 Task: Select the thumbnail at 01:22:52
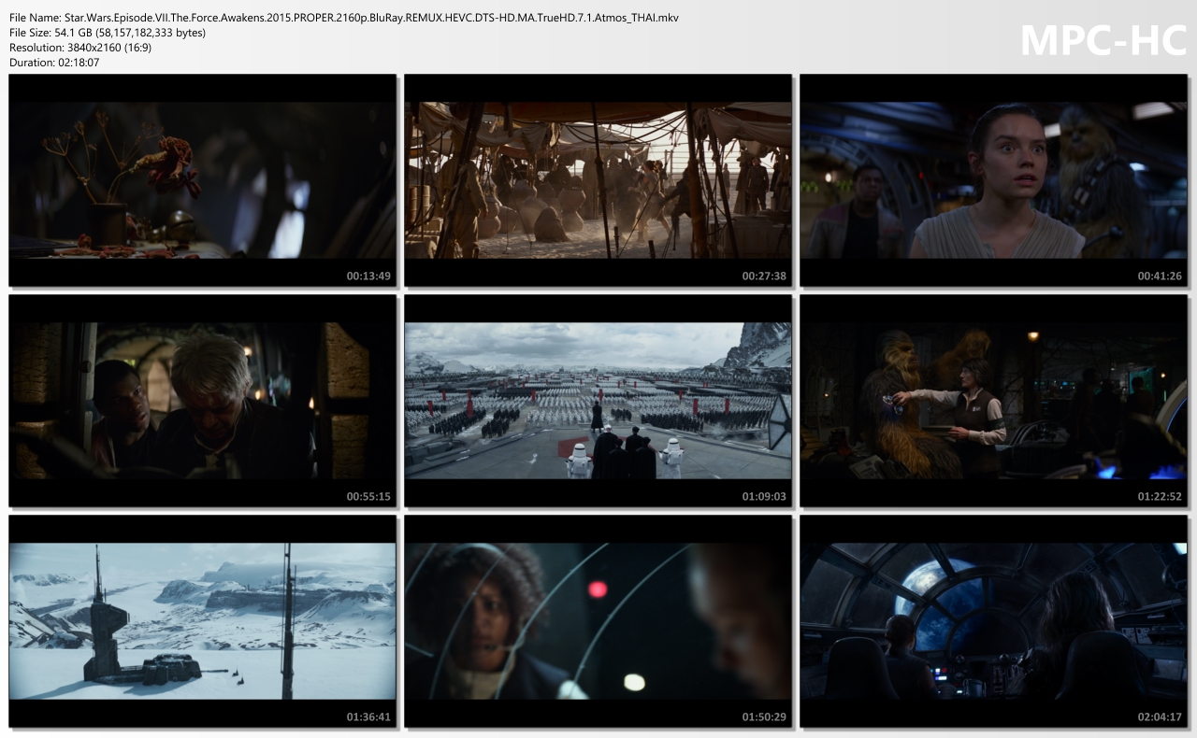click(994, 401)
